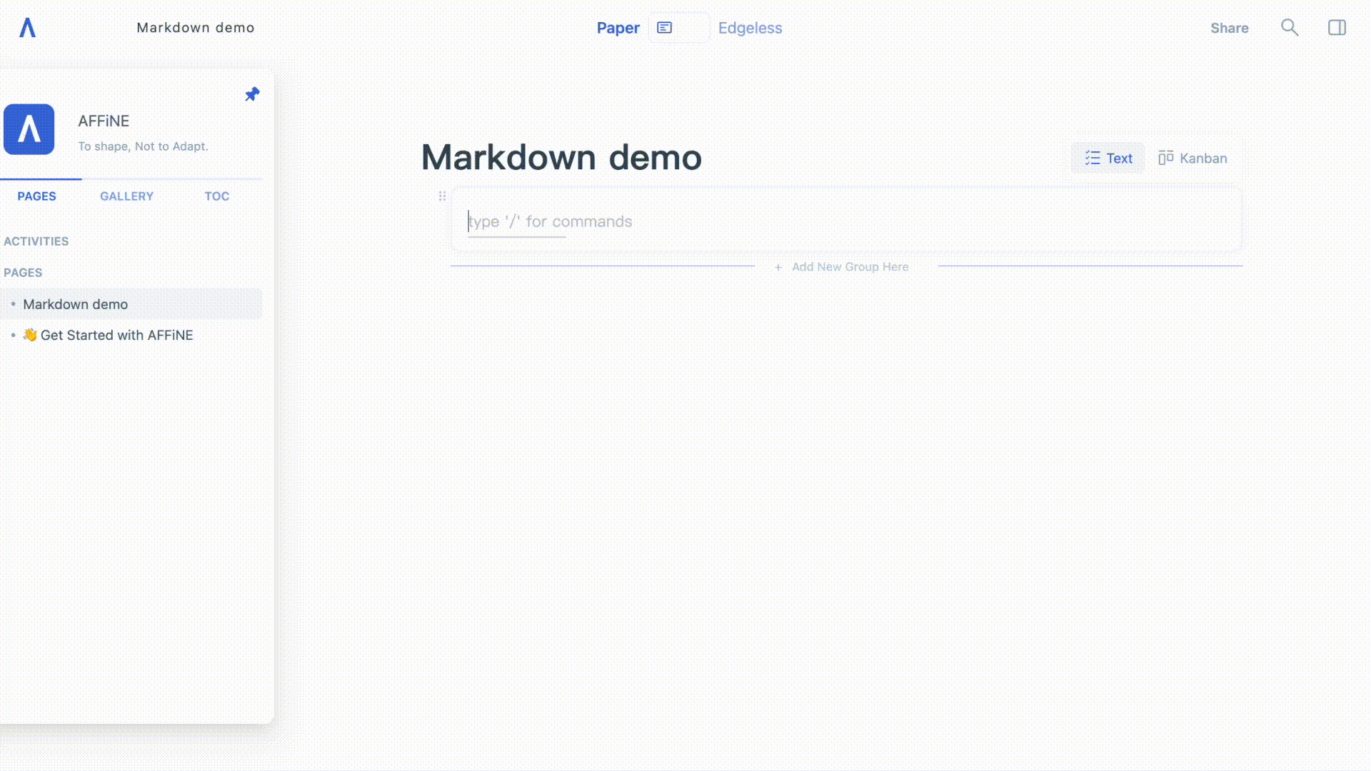Switch to Kanban view

point(1192,158)
